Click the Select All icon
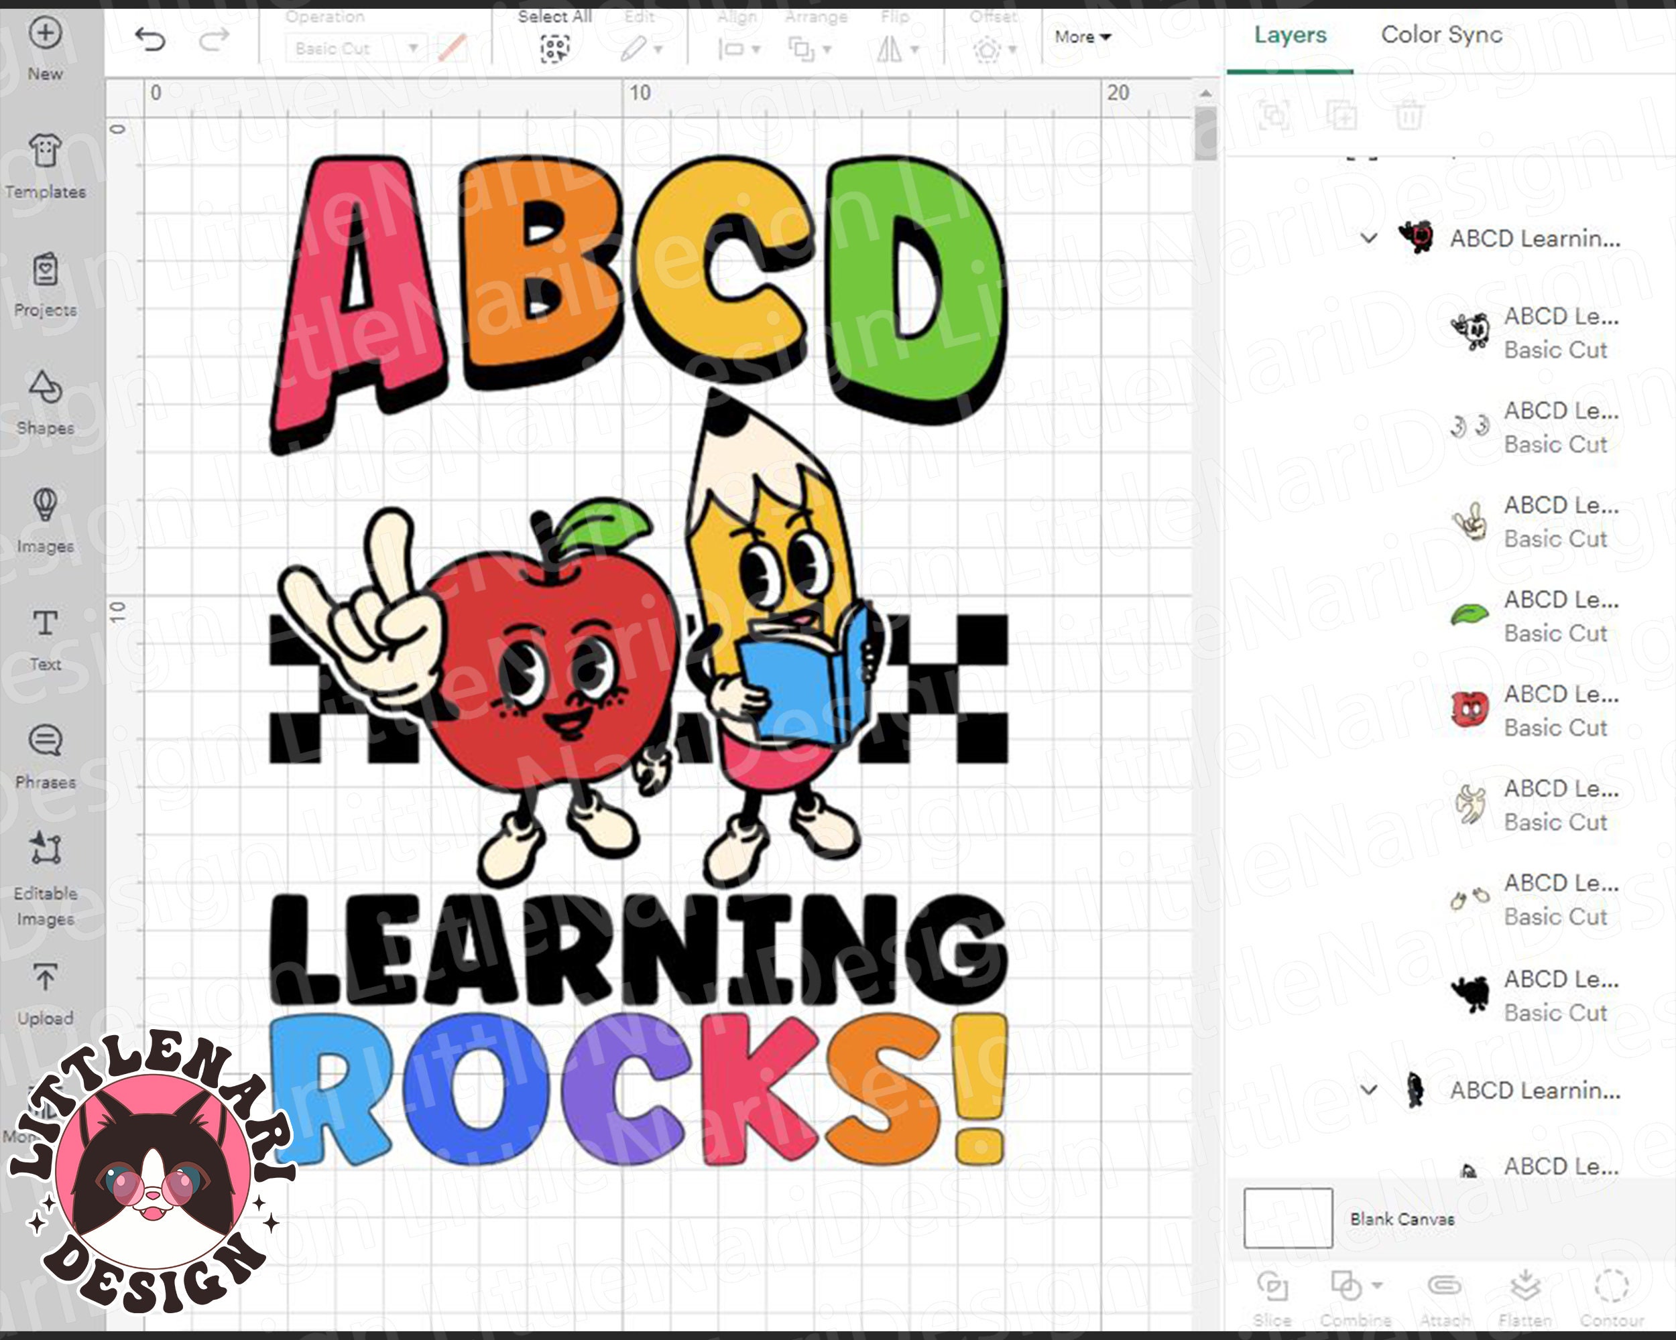1676x1340 pixels. point(554,49)
